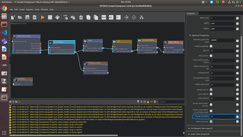Open the Registry menu
Screen dimensions: 243x137
pos(30,10)
